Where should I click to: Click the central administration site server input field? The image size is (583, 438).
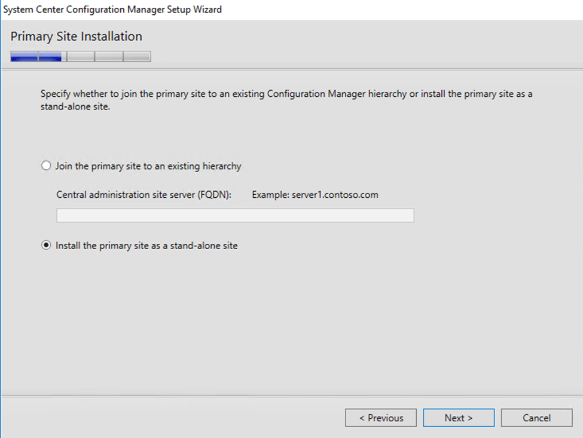[x=235, y=216]
